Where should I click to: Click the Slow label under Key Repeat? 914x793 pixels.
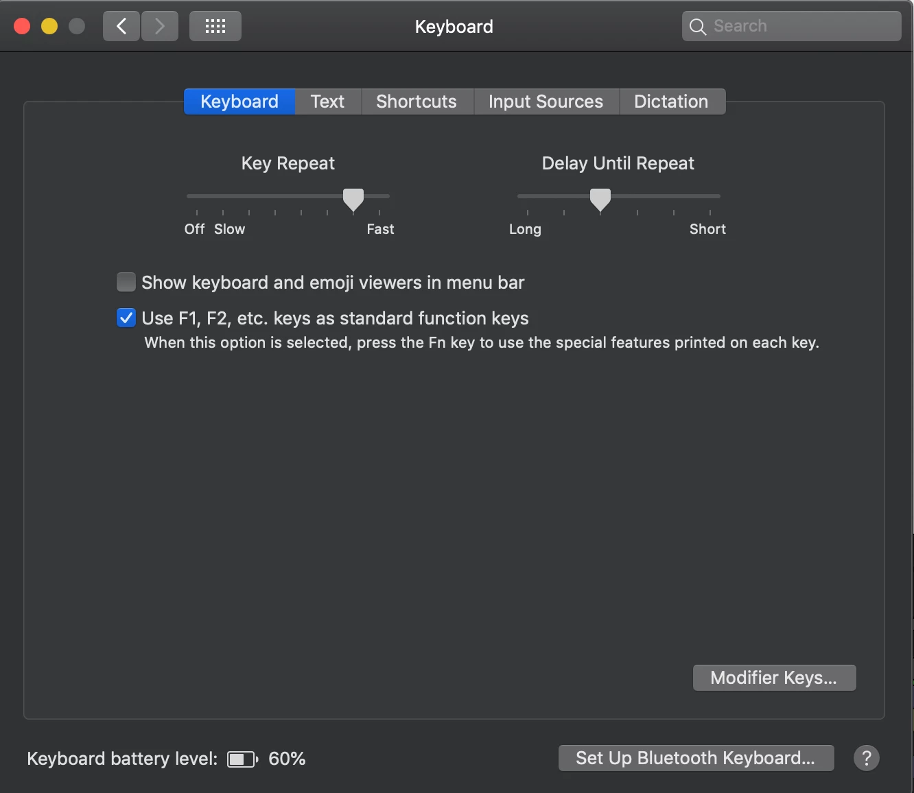pos(229,229)
